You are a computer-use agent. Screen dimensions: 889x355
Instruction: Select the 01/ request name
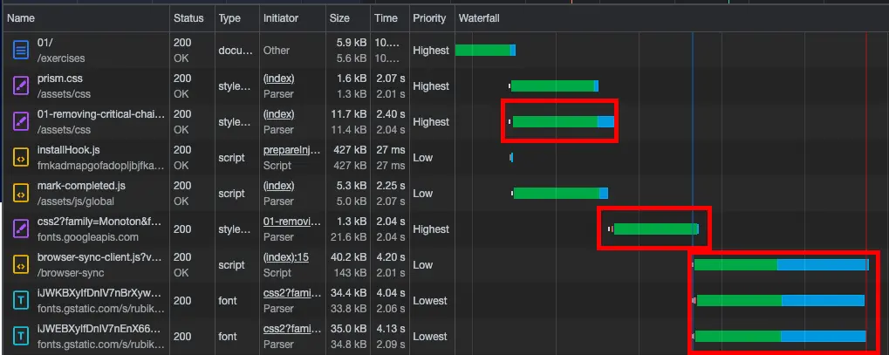pyautogui.click(x=45, y=43)
